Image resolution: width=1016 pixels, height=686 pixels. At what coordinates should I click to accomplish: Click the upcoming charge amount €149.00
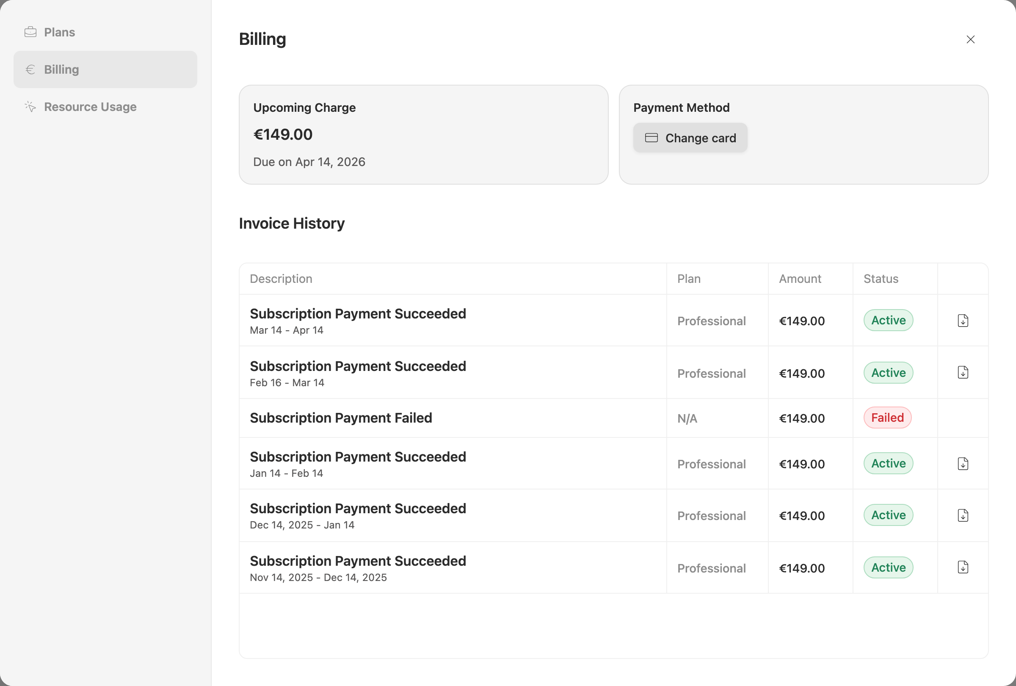(x=283, y=135)
